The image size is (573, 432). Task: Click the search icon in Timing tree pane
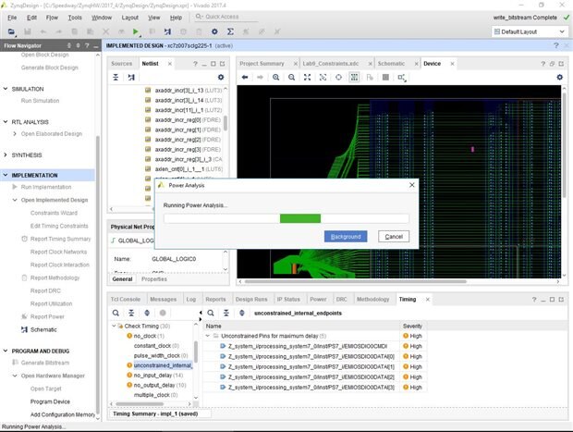116,313
